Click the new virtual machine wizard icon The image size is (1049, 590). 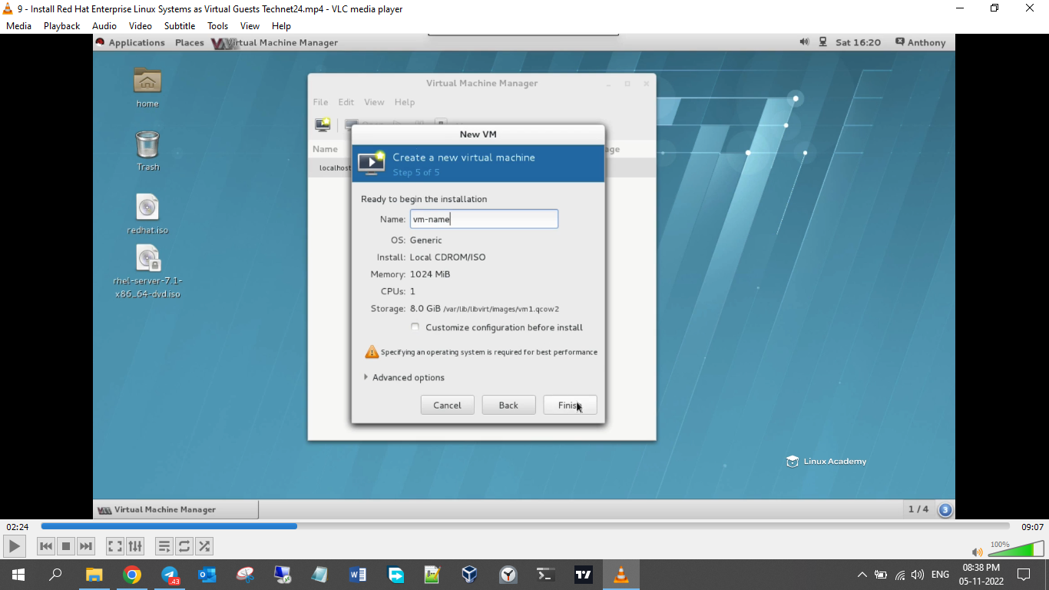(x=372, y=163)
